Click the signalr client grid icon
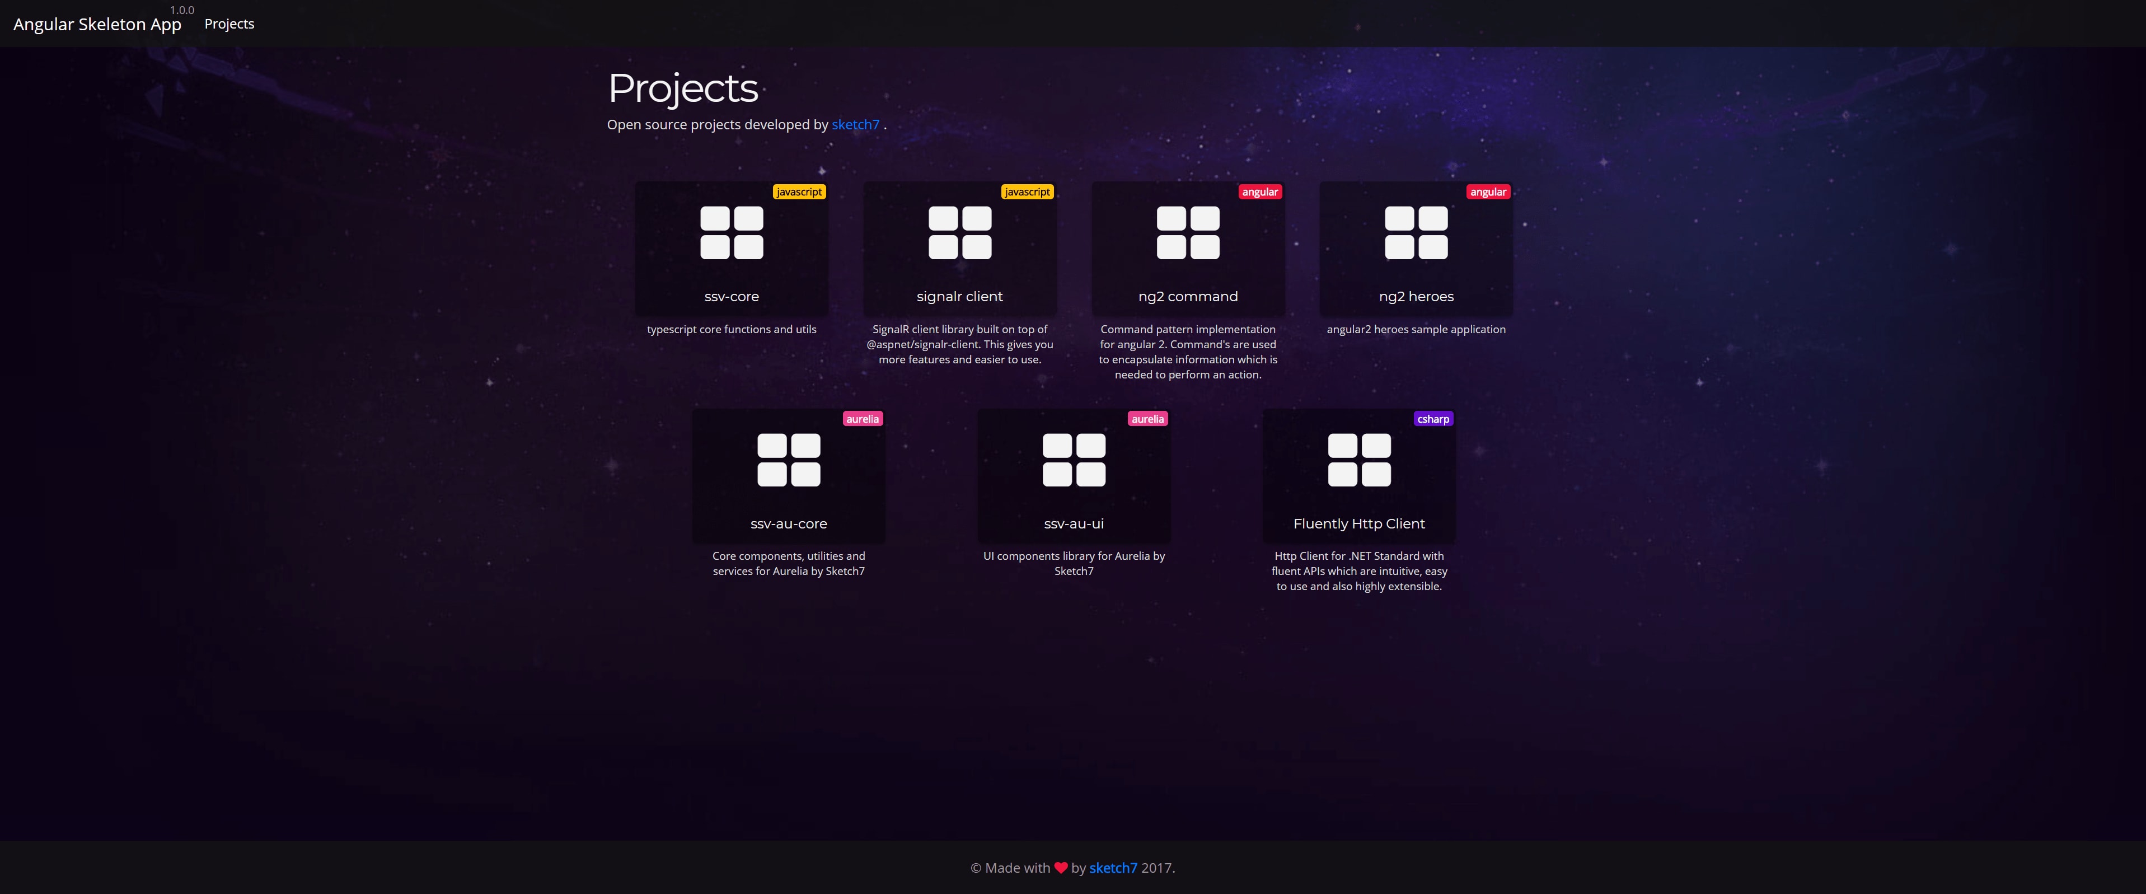 coord(960,233)
